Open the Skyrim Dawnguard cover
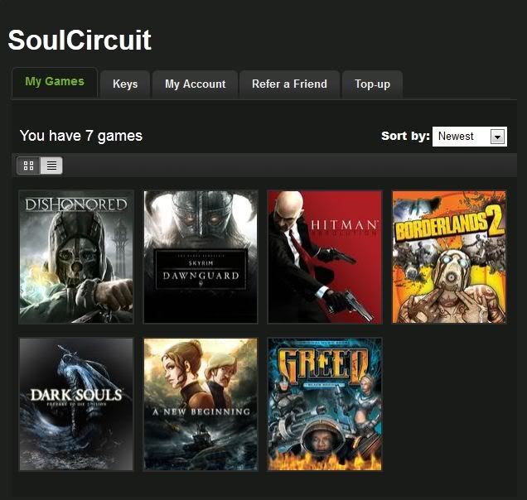Image resolution: width=527 pixels, height=500 pixels. point(201,257)
